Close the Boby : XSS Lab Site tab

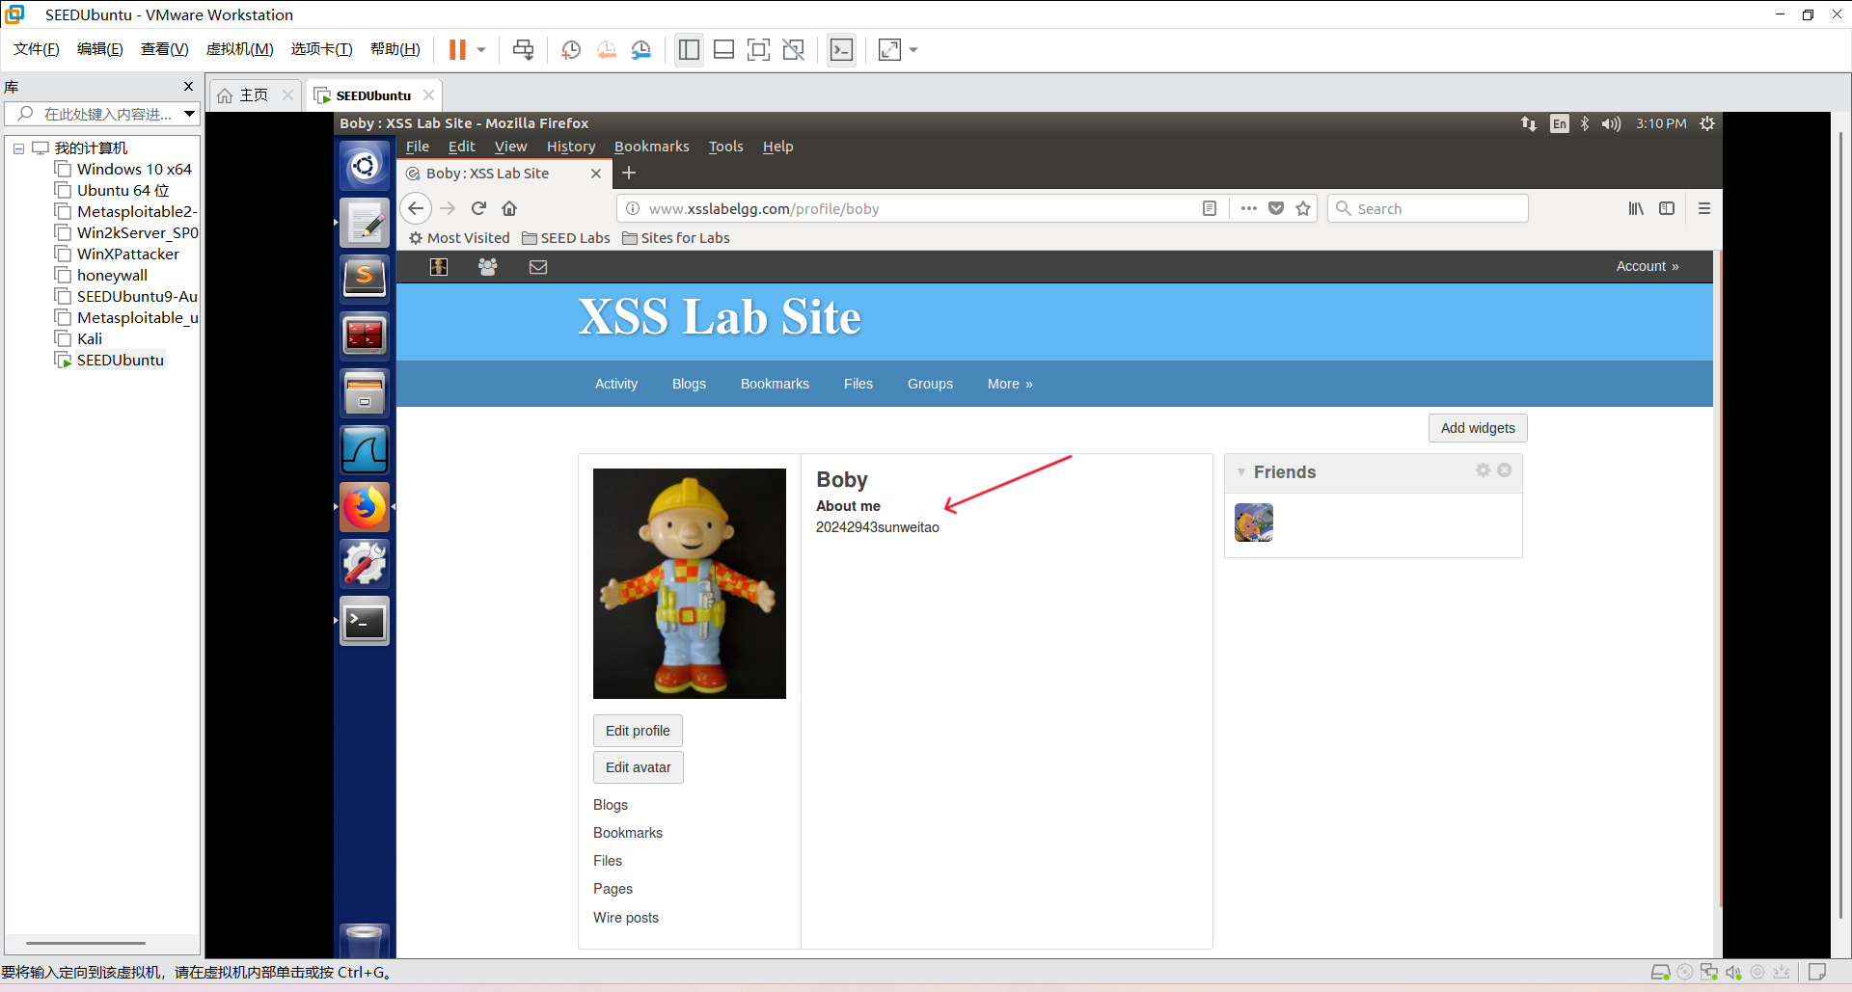point(596,174)
